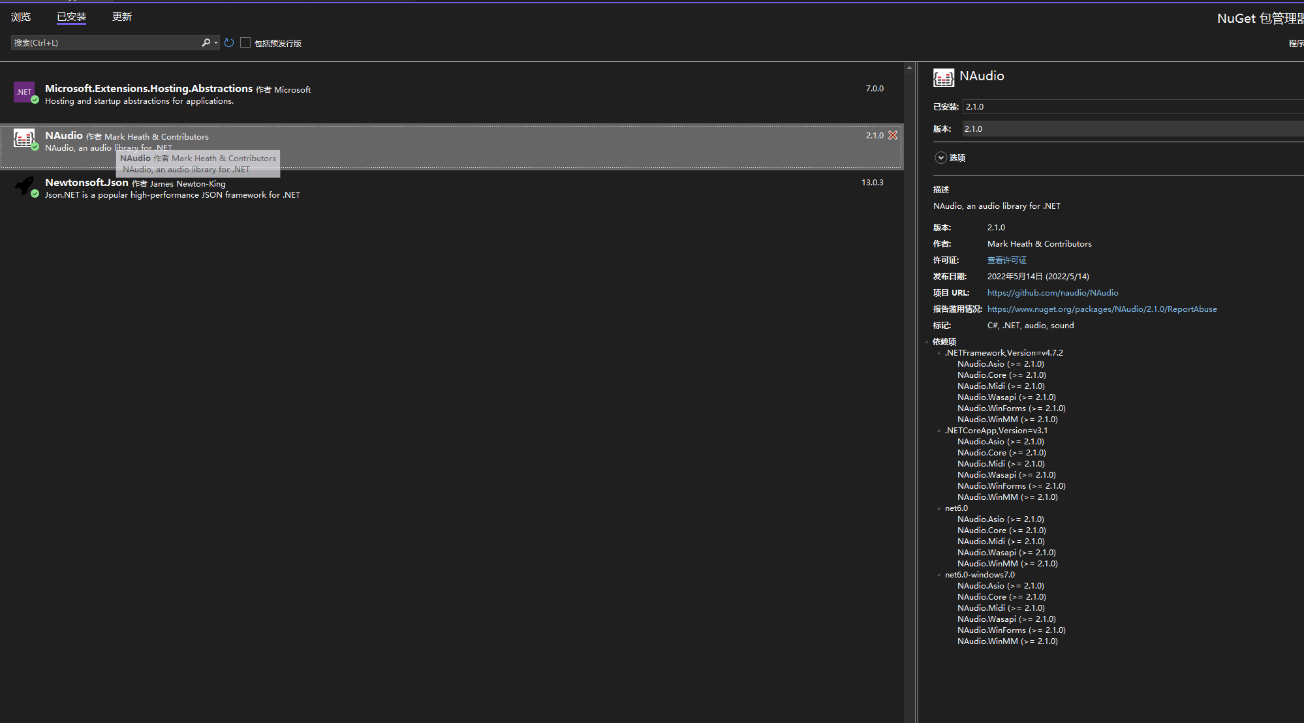The height and width of the screenshot is (723, 1304).
Task: Switch to the Installed tab
Action: [71, 17]
